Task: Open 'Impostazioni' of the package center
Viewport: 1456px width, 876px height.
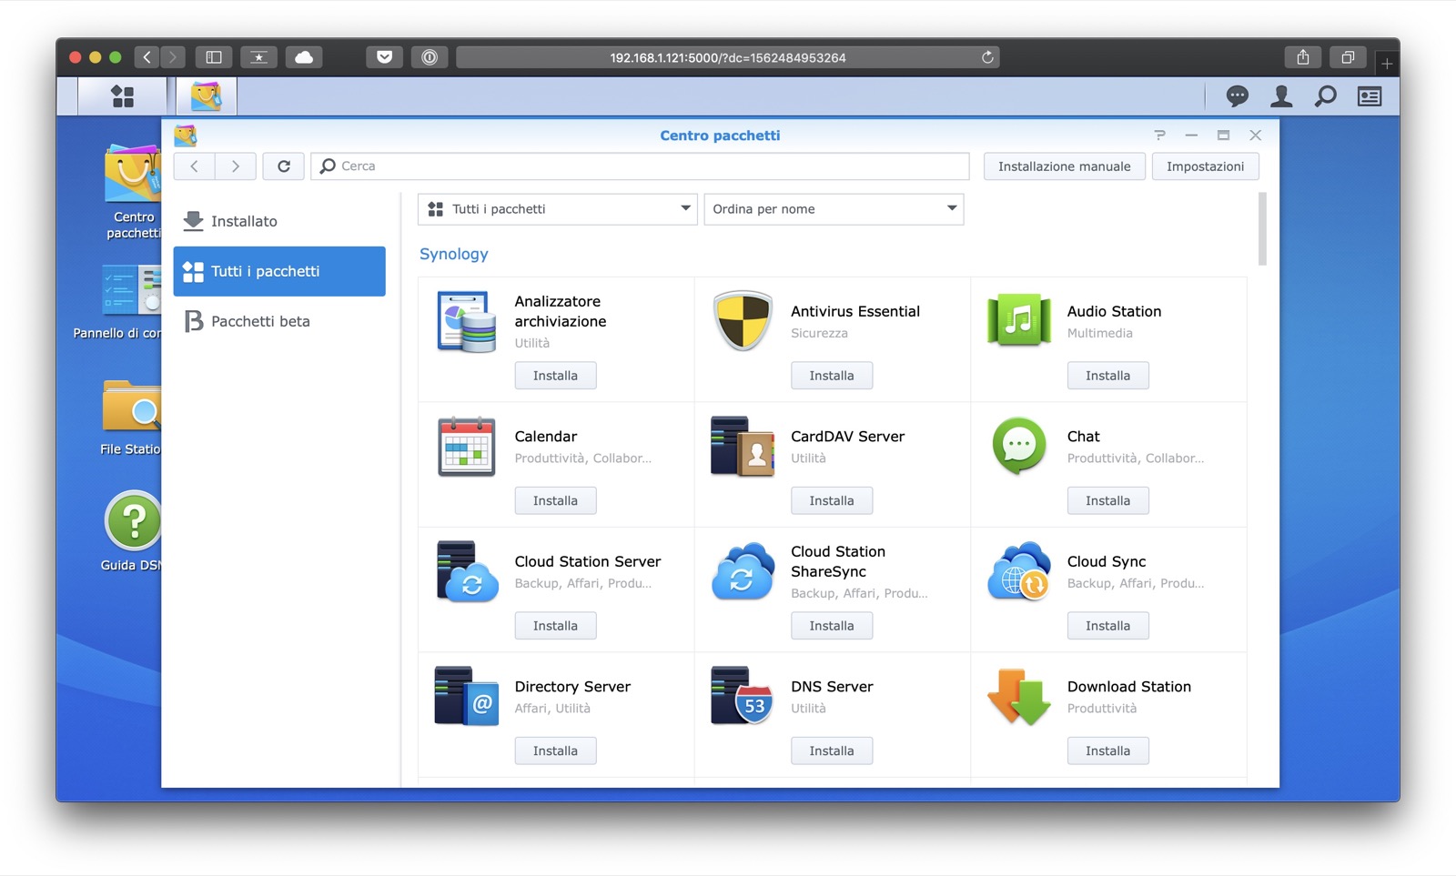Action: point(1205,166)
